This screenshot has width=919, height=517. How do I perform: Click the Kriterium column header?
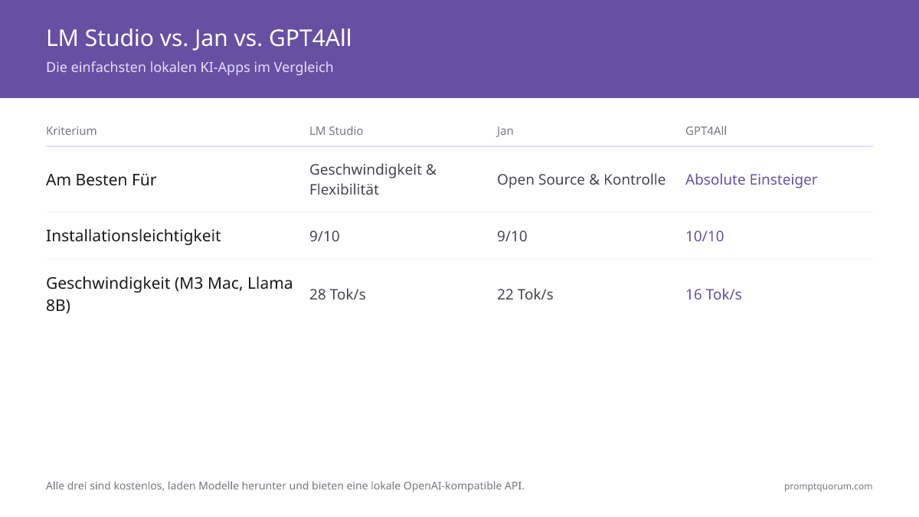[x=71, y=131]
